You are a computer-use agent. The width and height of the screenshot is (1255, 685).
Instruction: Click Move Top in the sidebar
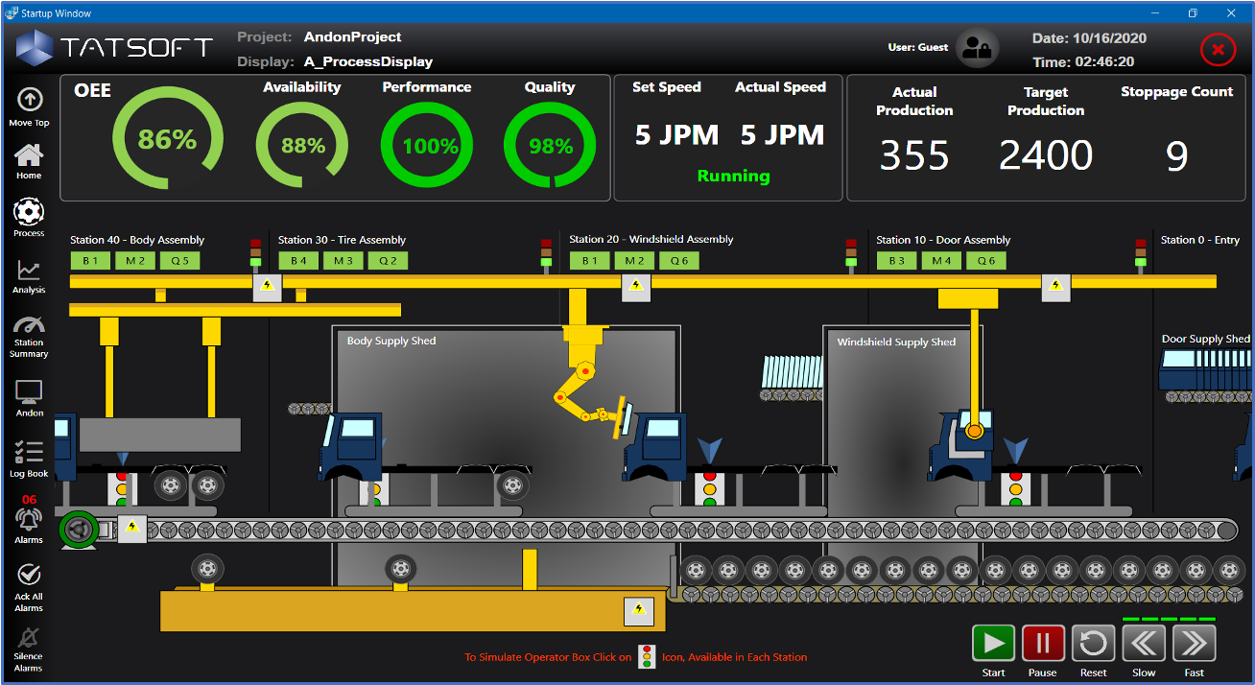point(28,103)
